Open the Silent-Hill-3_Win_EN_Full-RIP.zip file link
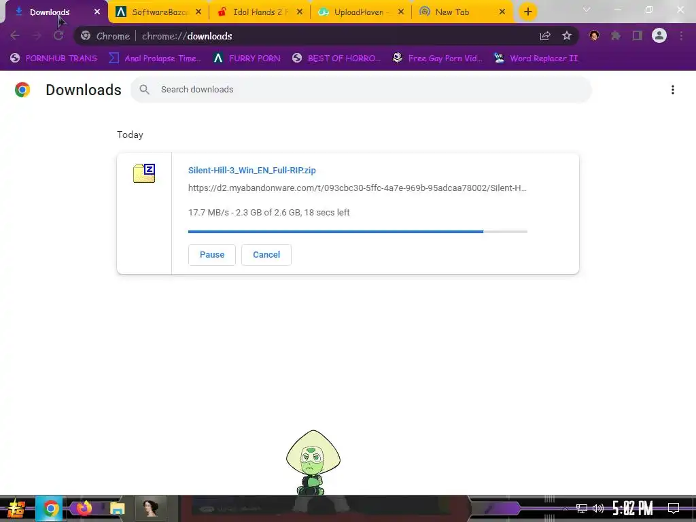The width and height of the screenshot is (696, 522). tap(251, 171)
